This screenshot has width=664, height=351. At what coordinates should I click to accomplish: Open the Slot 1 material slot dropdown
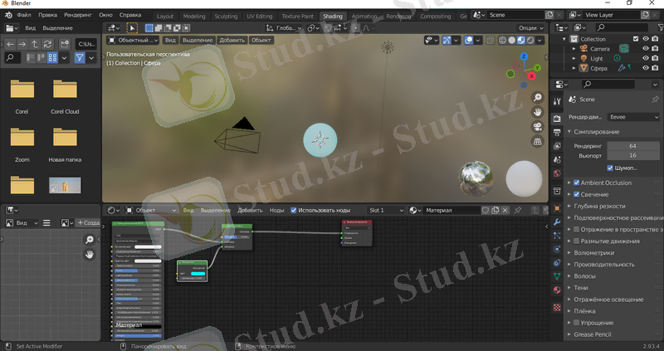386,211
